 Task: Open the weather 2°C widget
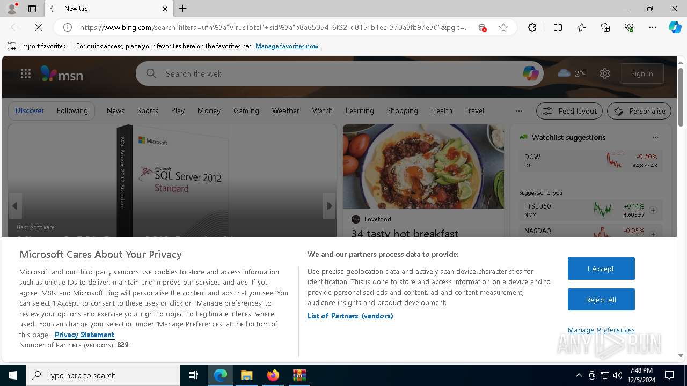pyautogui.click(x=572, y=73)
